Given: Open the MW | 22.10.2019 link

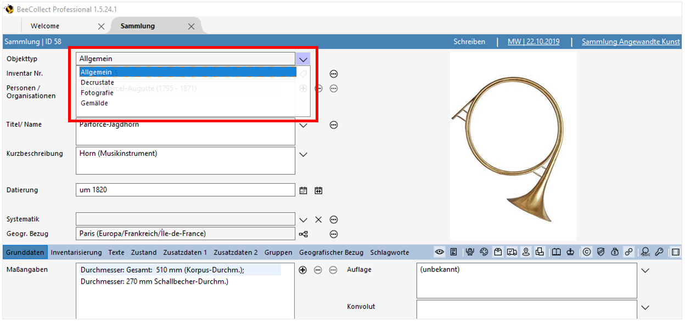Looking at the screenshot, I should click(533, 42).
